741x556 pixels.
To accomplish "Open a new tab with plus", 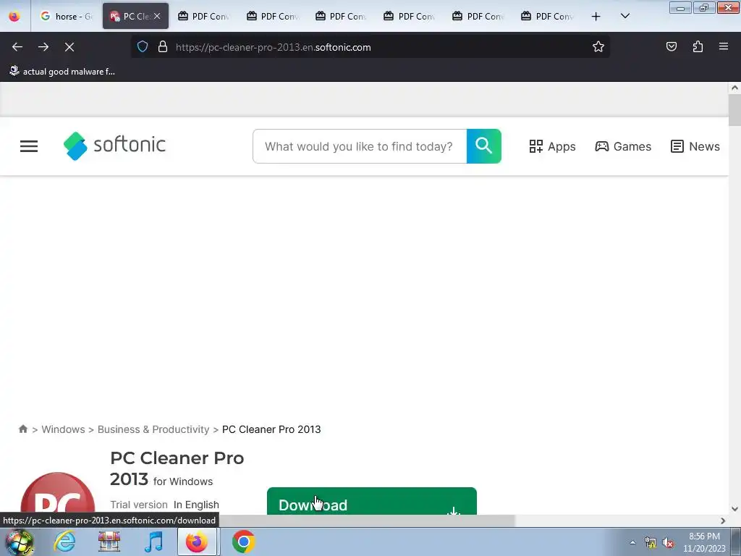I will point(596,17).
